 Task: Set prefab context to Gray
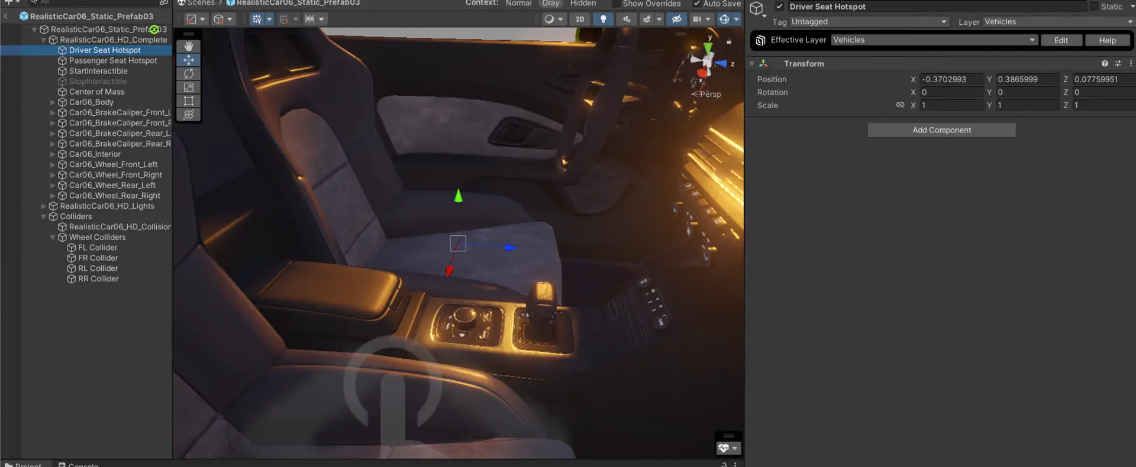551,4
